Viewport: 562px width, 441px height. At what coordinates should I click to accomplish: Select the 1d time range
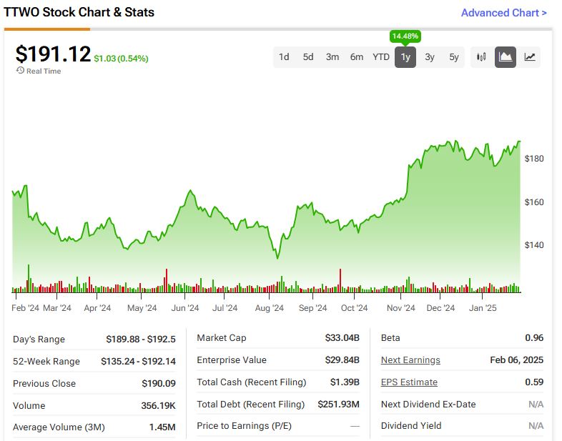(x=284, y=57)
